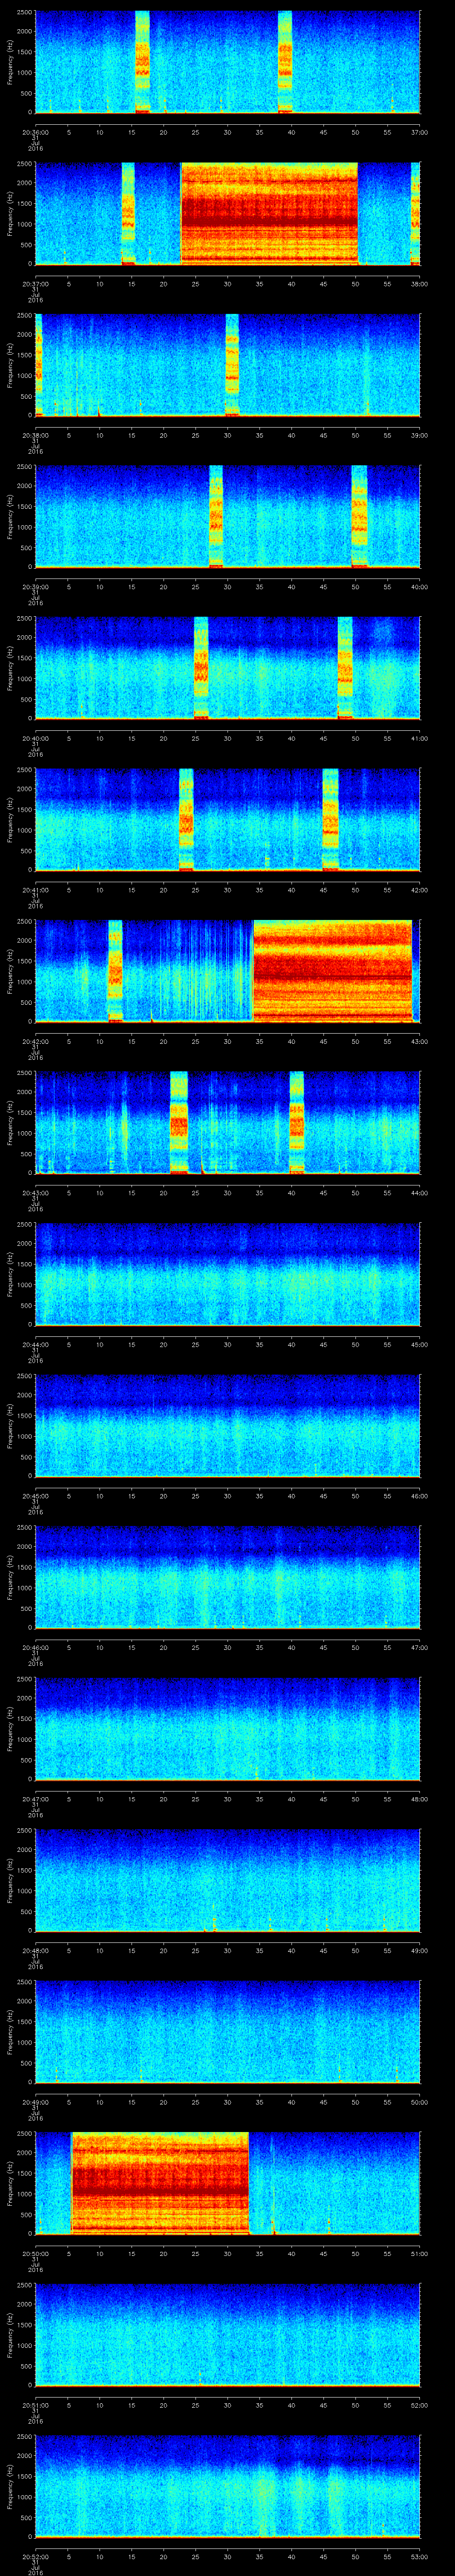Click the burst near 50 seconds in the 20:39 spectrogram
Viewport: 455px width, 2576px height.
point(359,516)
